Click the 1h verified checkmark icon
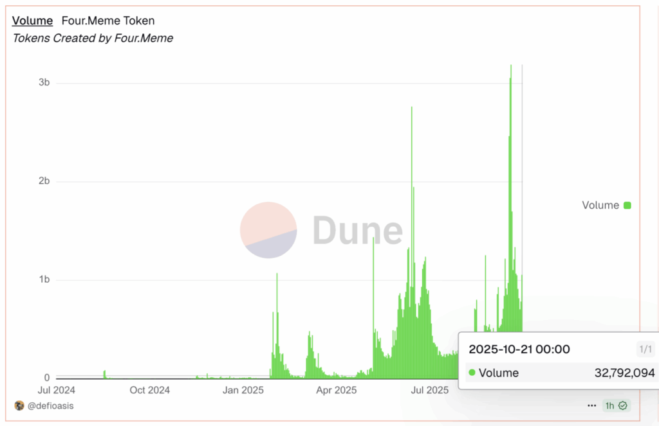Image resolution: width=659 pixels, height=426 pixels. [x=622, y=405]
